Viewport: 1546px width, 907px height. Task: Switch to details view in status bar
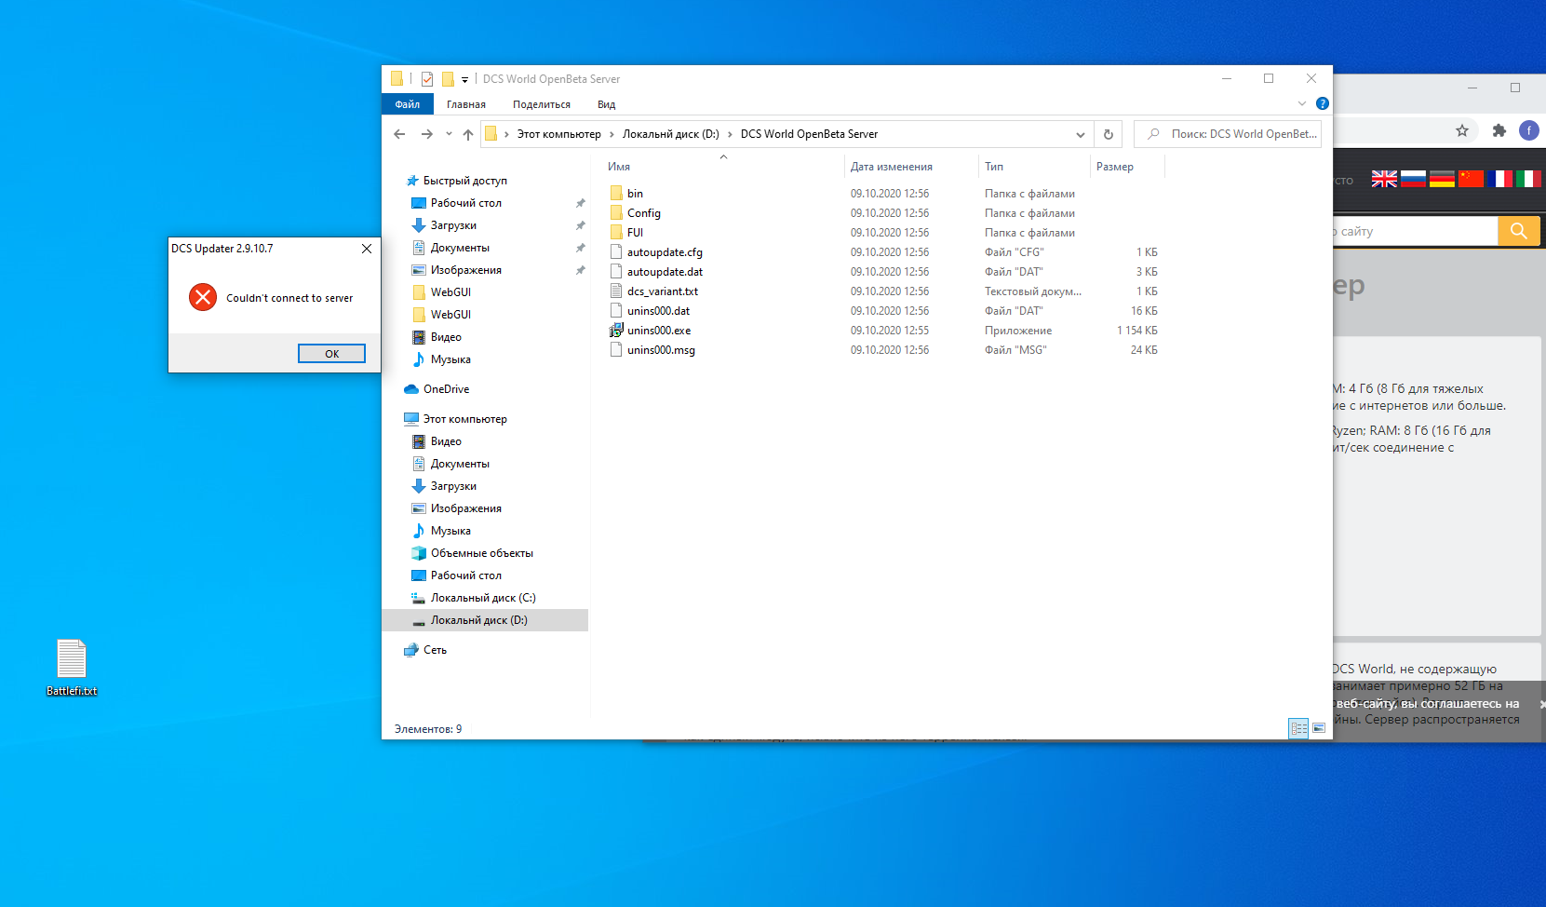point(1298,728)
